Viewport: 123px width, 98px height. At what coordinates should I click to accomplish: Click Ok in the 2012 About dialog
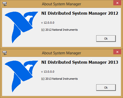(x=106, y=39)
